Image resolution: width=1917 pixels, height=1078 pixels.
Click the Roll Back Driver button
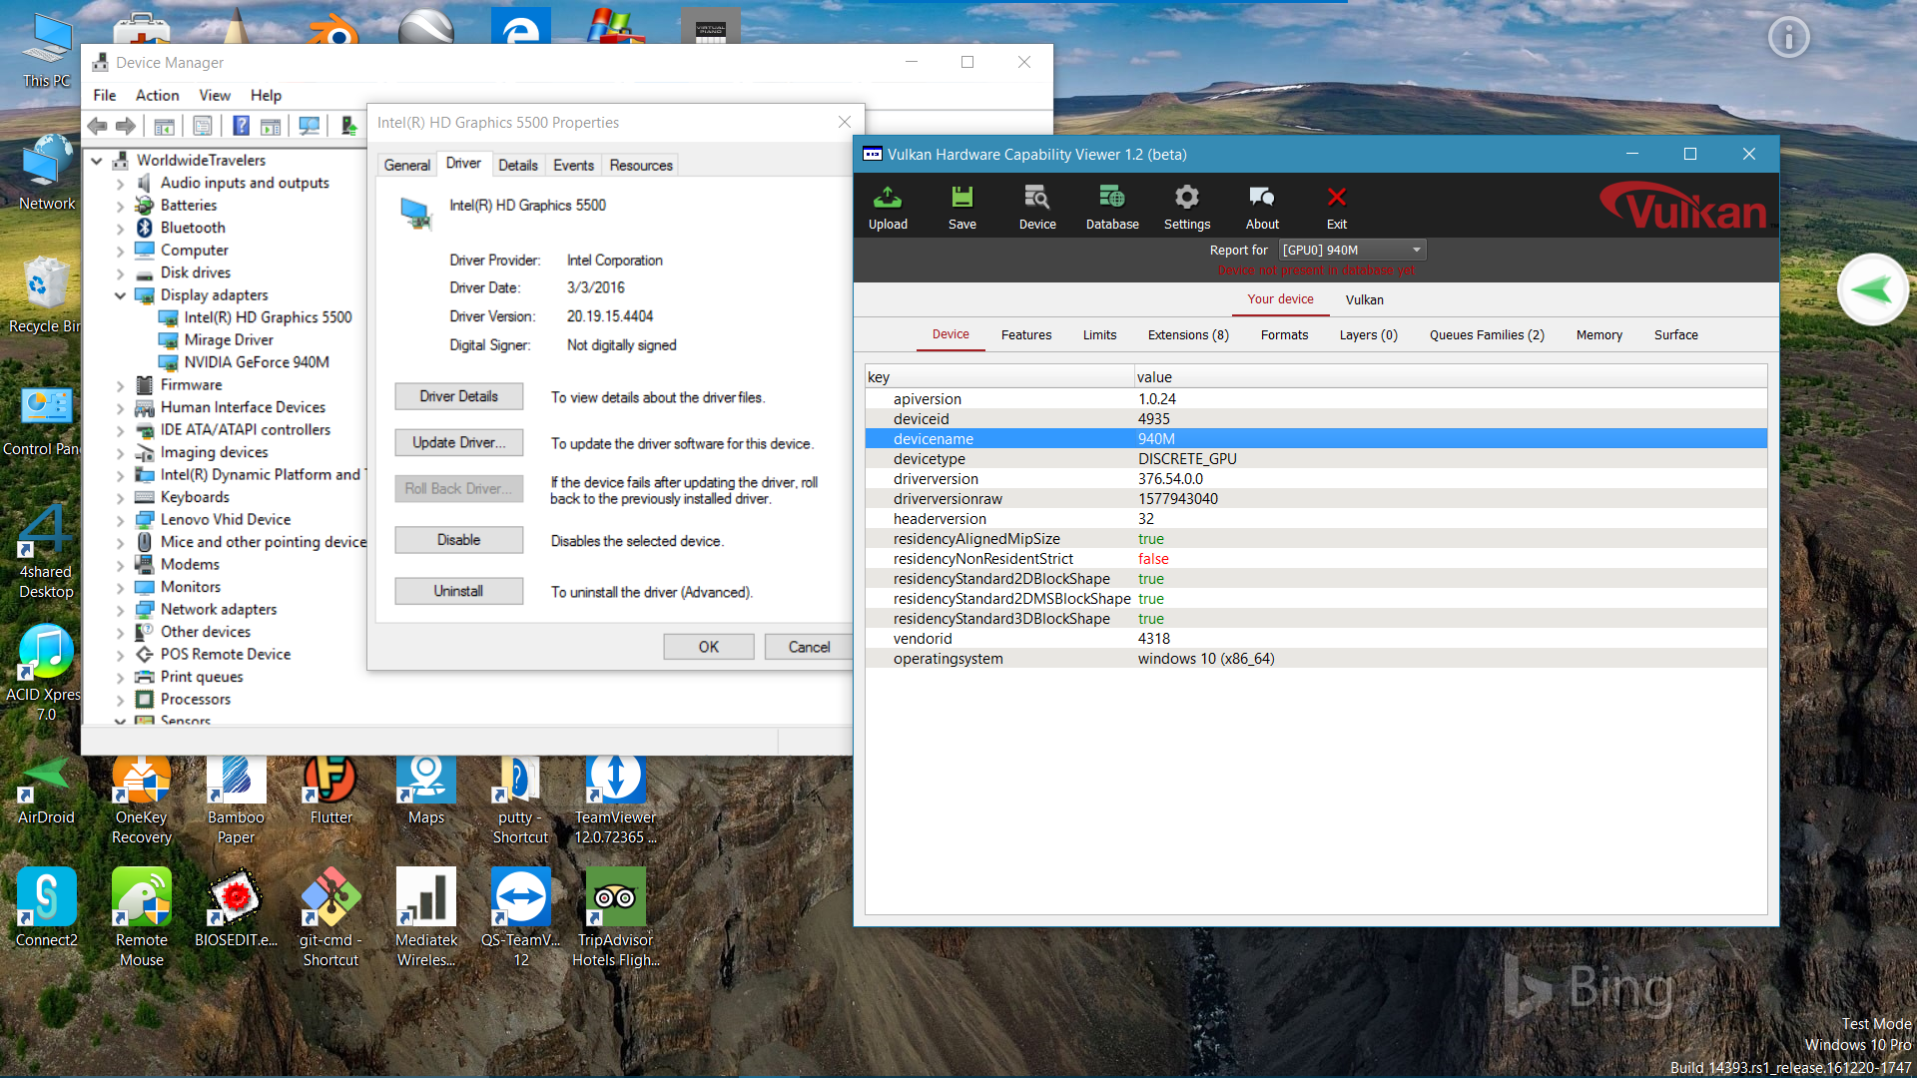(x=459, y=490)
